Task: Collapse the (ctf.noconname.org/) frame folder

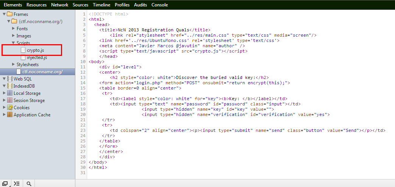Action: pos(9,22)
